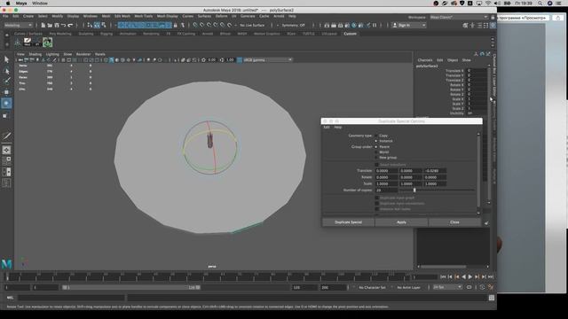The height and width of the screenshot is (319, 568).
Task: Select the Paint selection tool in the toolbox
Action: point(6,81)
